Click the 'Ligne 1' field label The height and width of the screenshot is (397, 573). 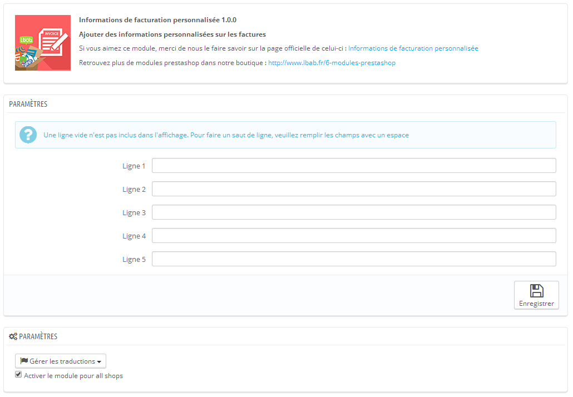pos(134,166)
